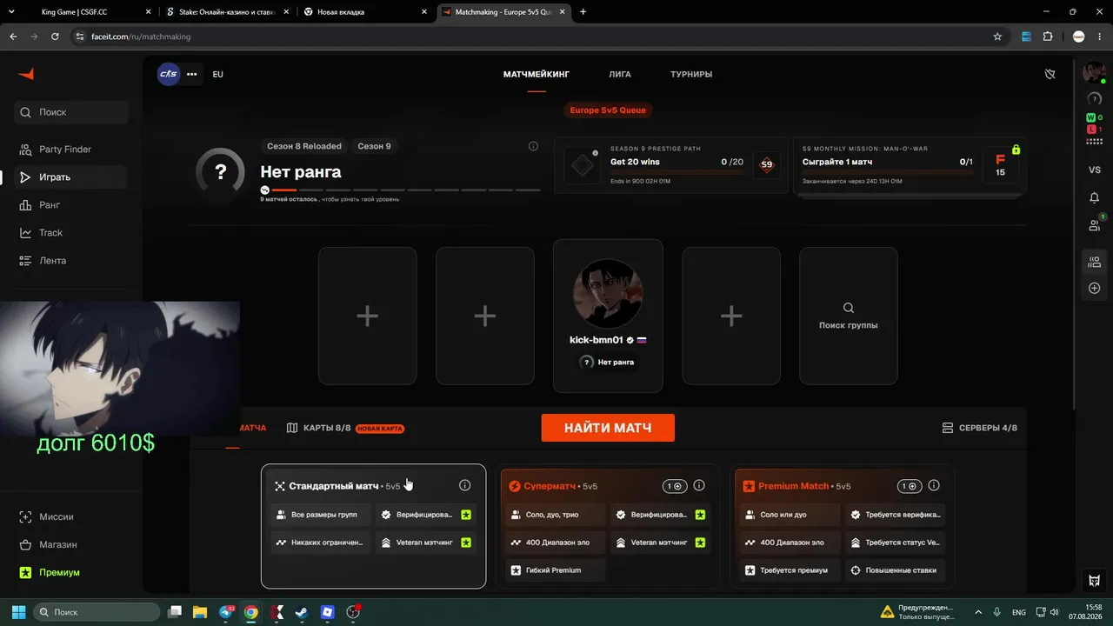Show hidden system tray icons chevron
This screenshot has width=1113, height=626.
[x=978, y=612]
